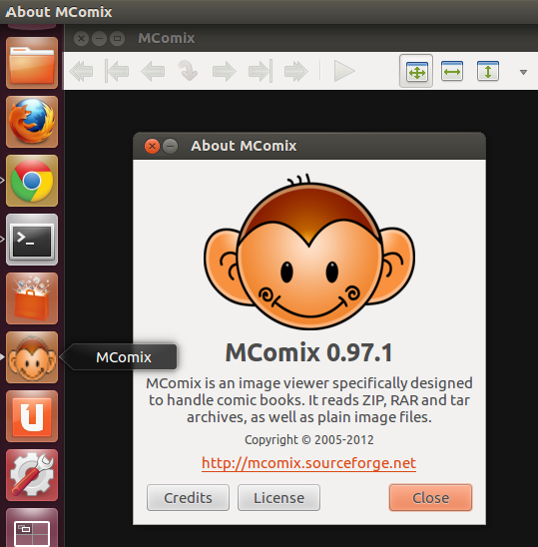Click the go-to-page curved arrow icon
The height and width of the screenshot is (547, 538).
click(x=188, y=71)
